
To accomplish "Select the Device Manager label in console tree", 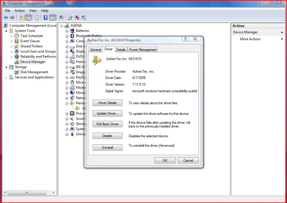I will pyautogui.click(x=33, y=62).
